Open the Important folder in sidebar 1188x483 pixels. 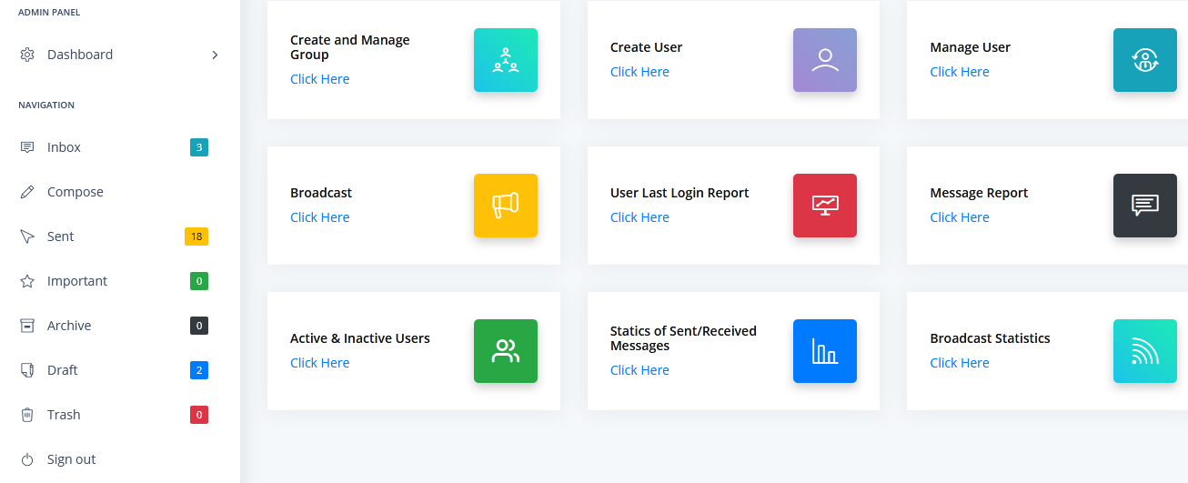click(x=76, y=281)
